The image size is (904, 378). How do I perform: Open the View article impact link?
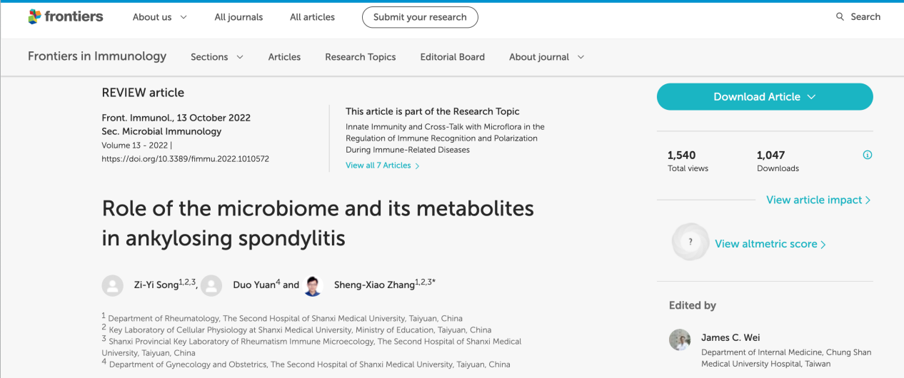pyautogui.click(x=818, y=200)
